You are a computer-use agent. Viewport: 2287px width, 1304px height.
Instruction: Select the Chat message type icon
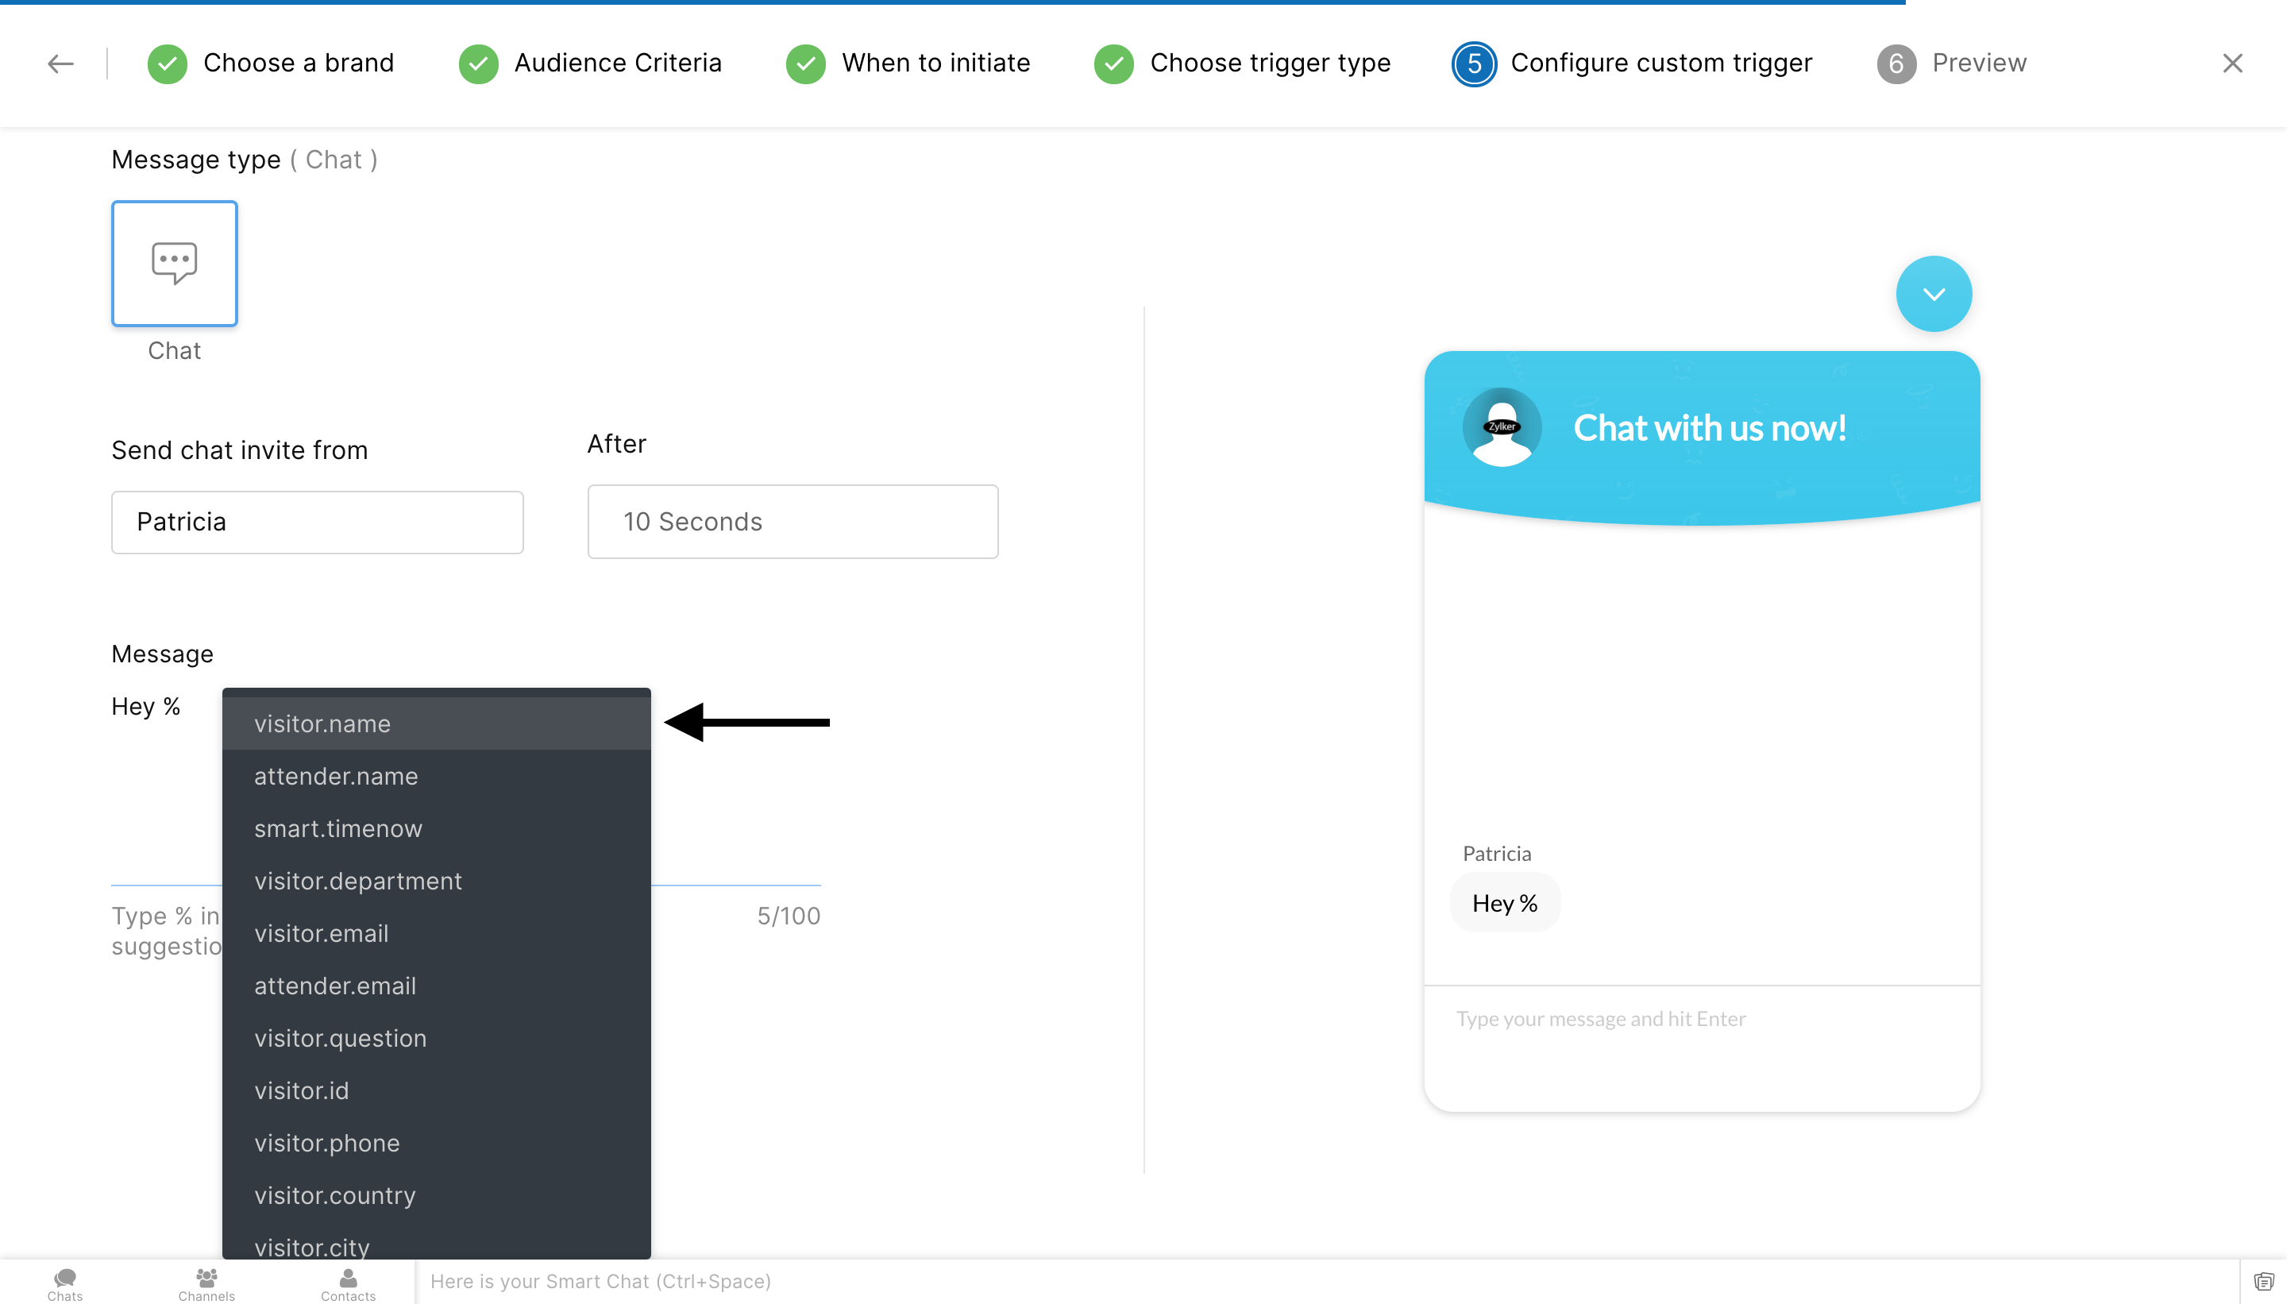click(175, 264)
